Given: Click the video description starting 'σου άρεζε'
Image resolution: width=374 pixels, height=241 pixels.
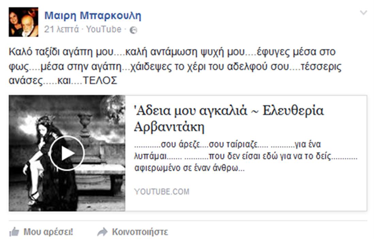Looking at the screenshot, I should coord(246,156).
